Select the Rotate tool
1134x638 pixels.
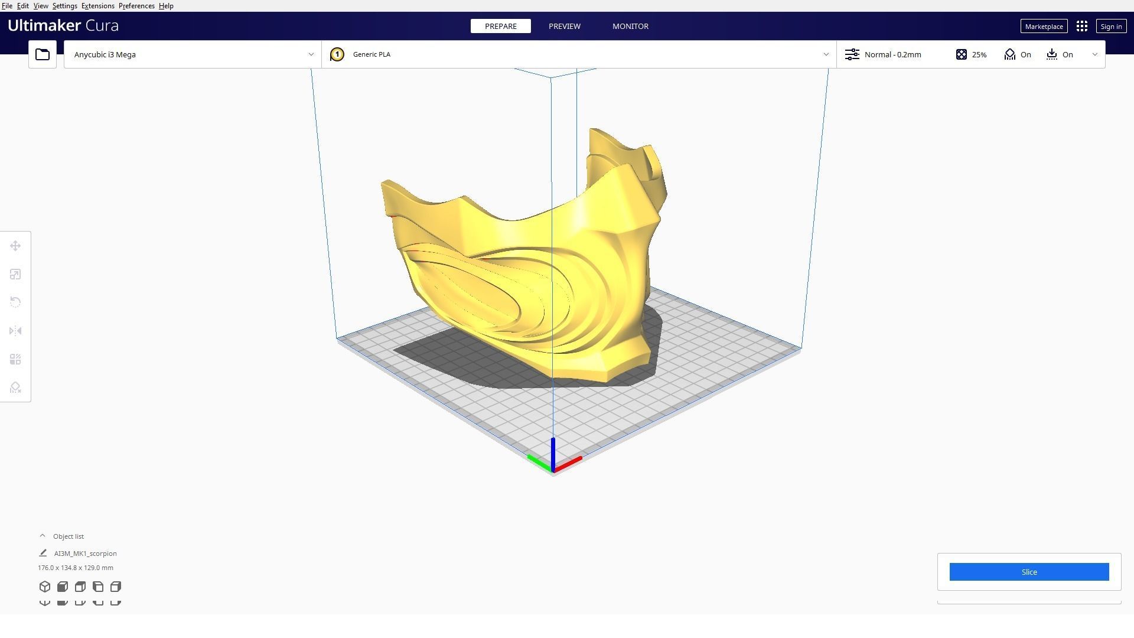pyautogui.click(x=15, y=302)
